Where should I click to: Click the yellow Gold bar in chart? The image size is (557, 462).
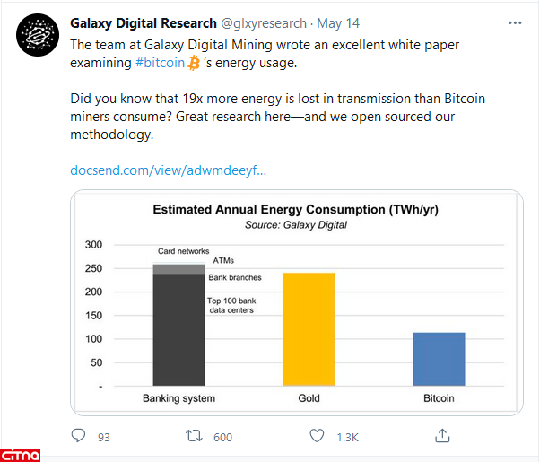(x=309, y=328)
